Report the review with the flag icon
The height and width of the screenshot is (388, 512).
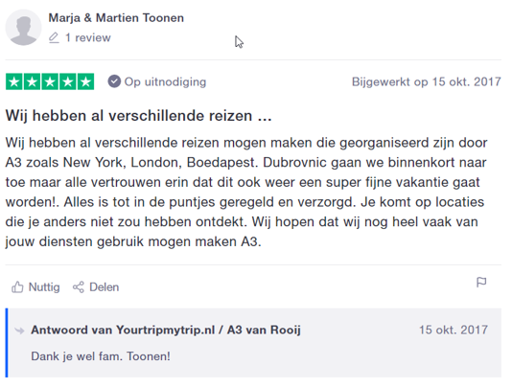481,283
